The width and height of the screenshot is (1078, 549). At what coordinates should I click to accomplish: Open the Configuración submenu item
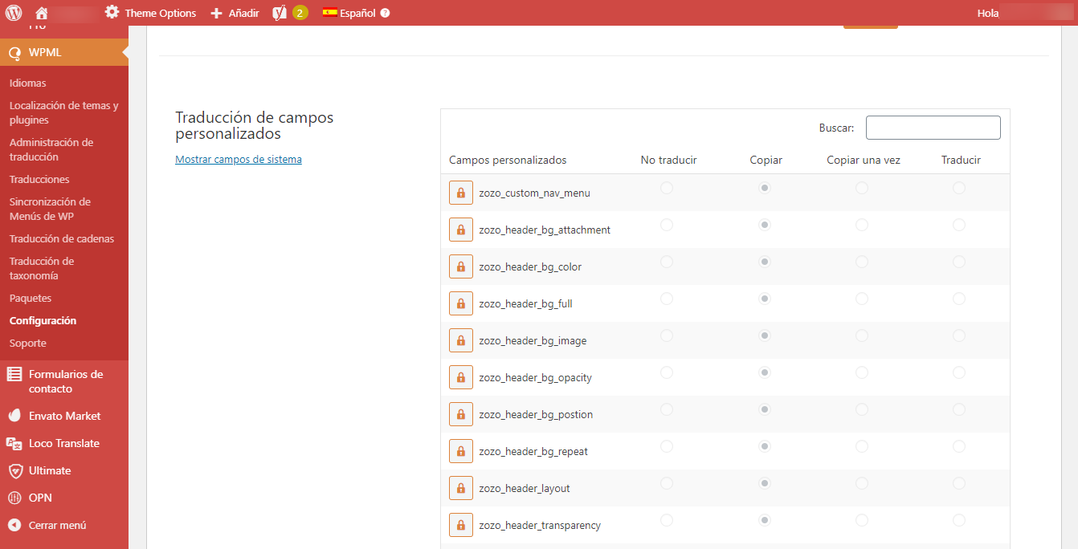click(43, 320)
